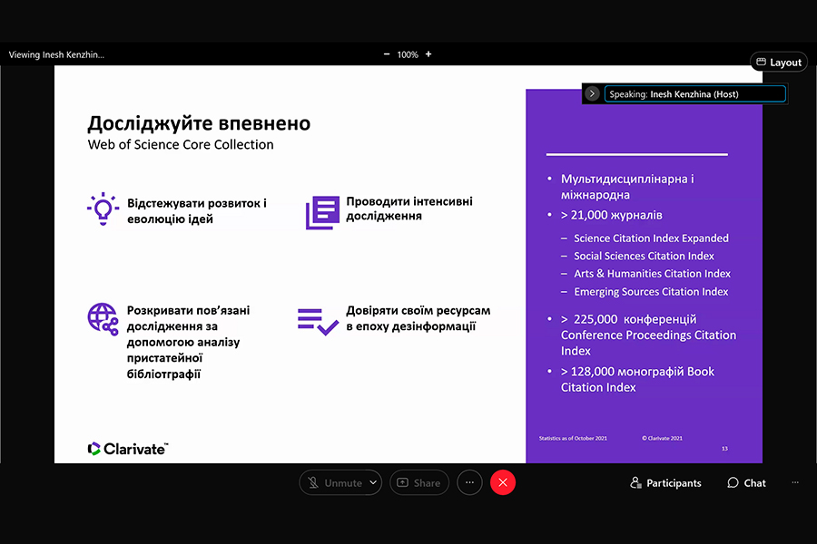Click Відстежувати розвиток і еволюцію ідей text

tap(197, 211)
